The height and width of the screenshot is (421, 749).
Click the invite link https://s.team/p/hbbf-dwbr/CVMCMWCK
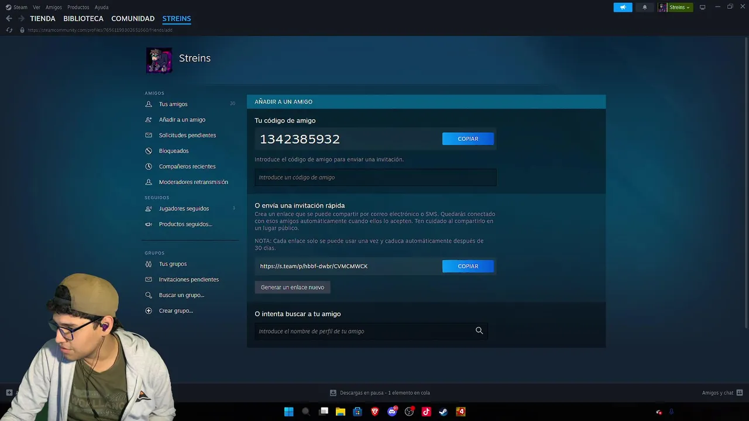(314, 266)
